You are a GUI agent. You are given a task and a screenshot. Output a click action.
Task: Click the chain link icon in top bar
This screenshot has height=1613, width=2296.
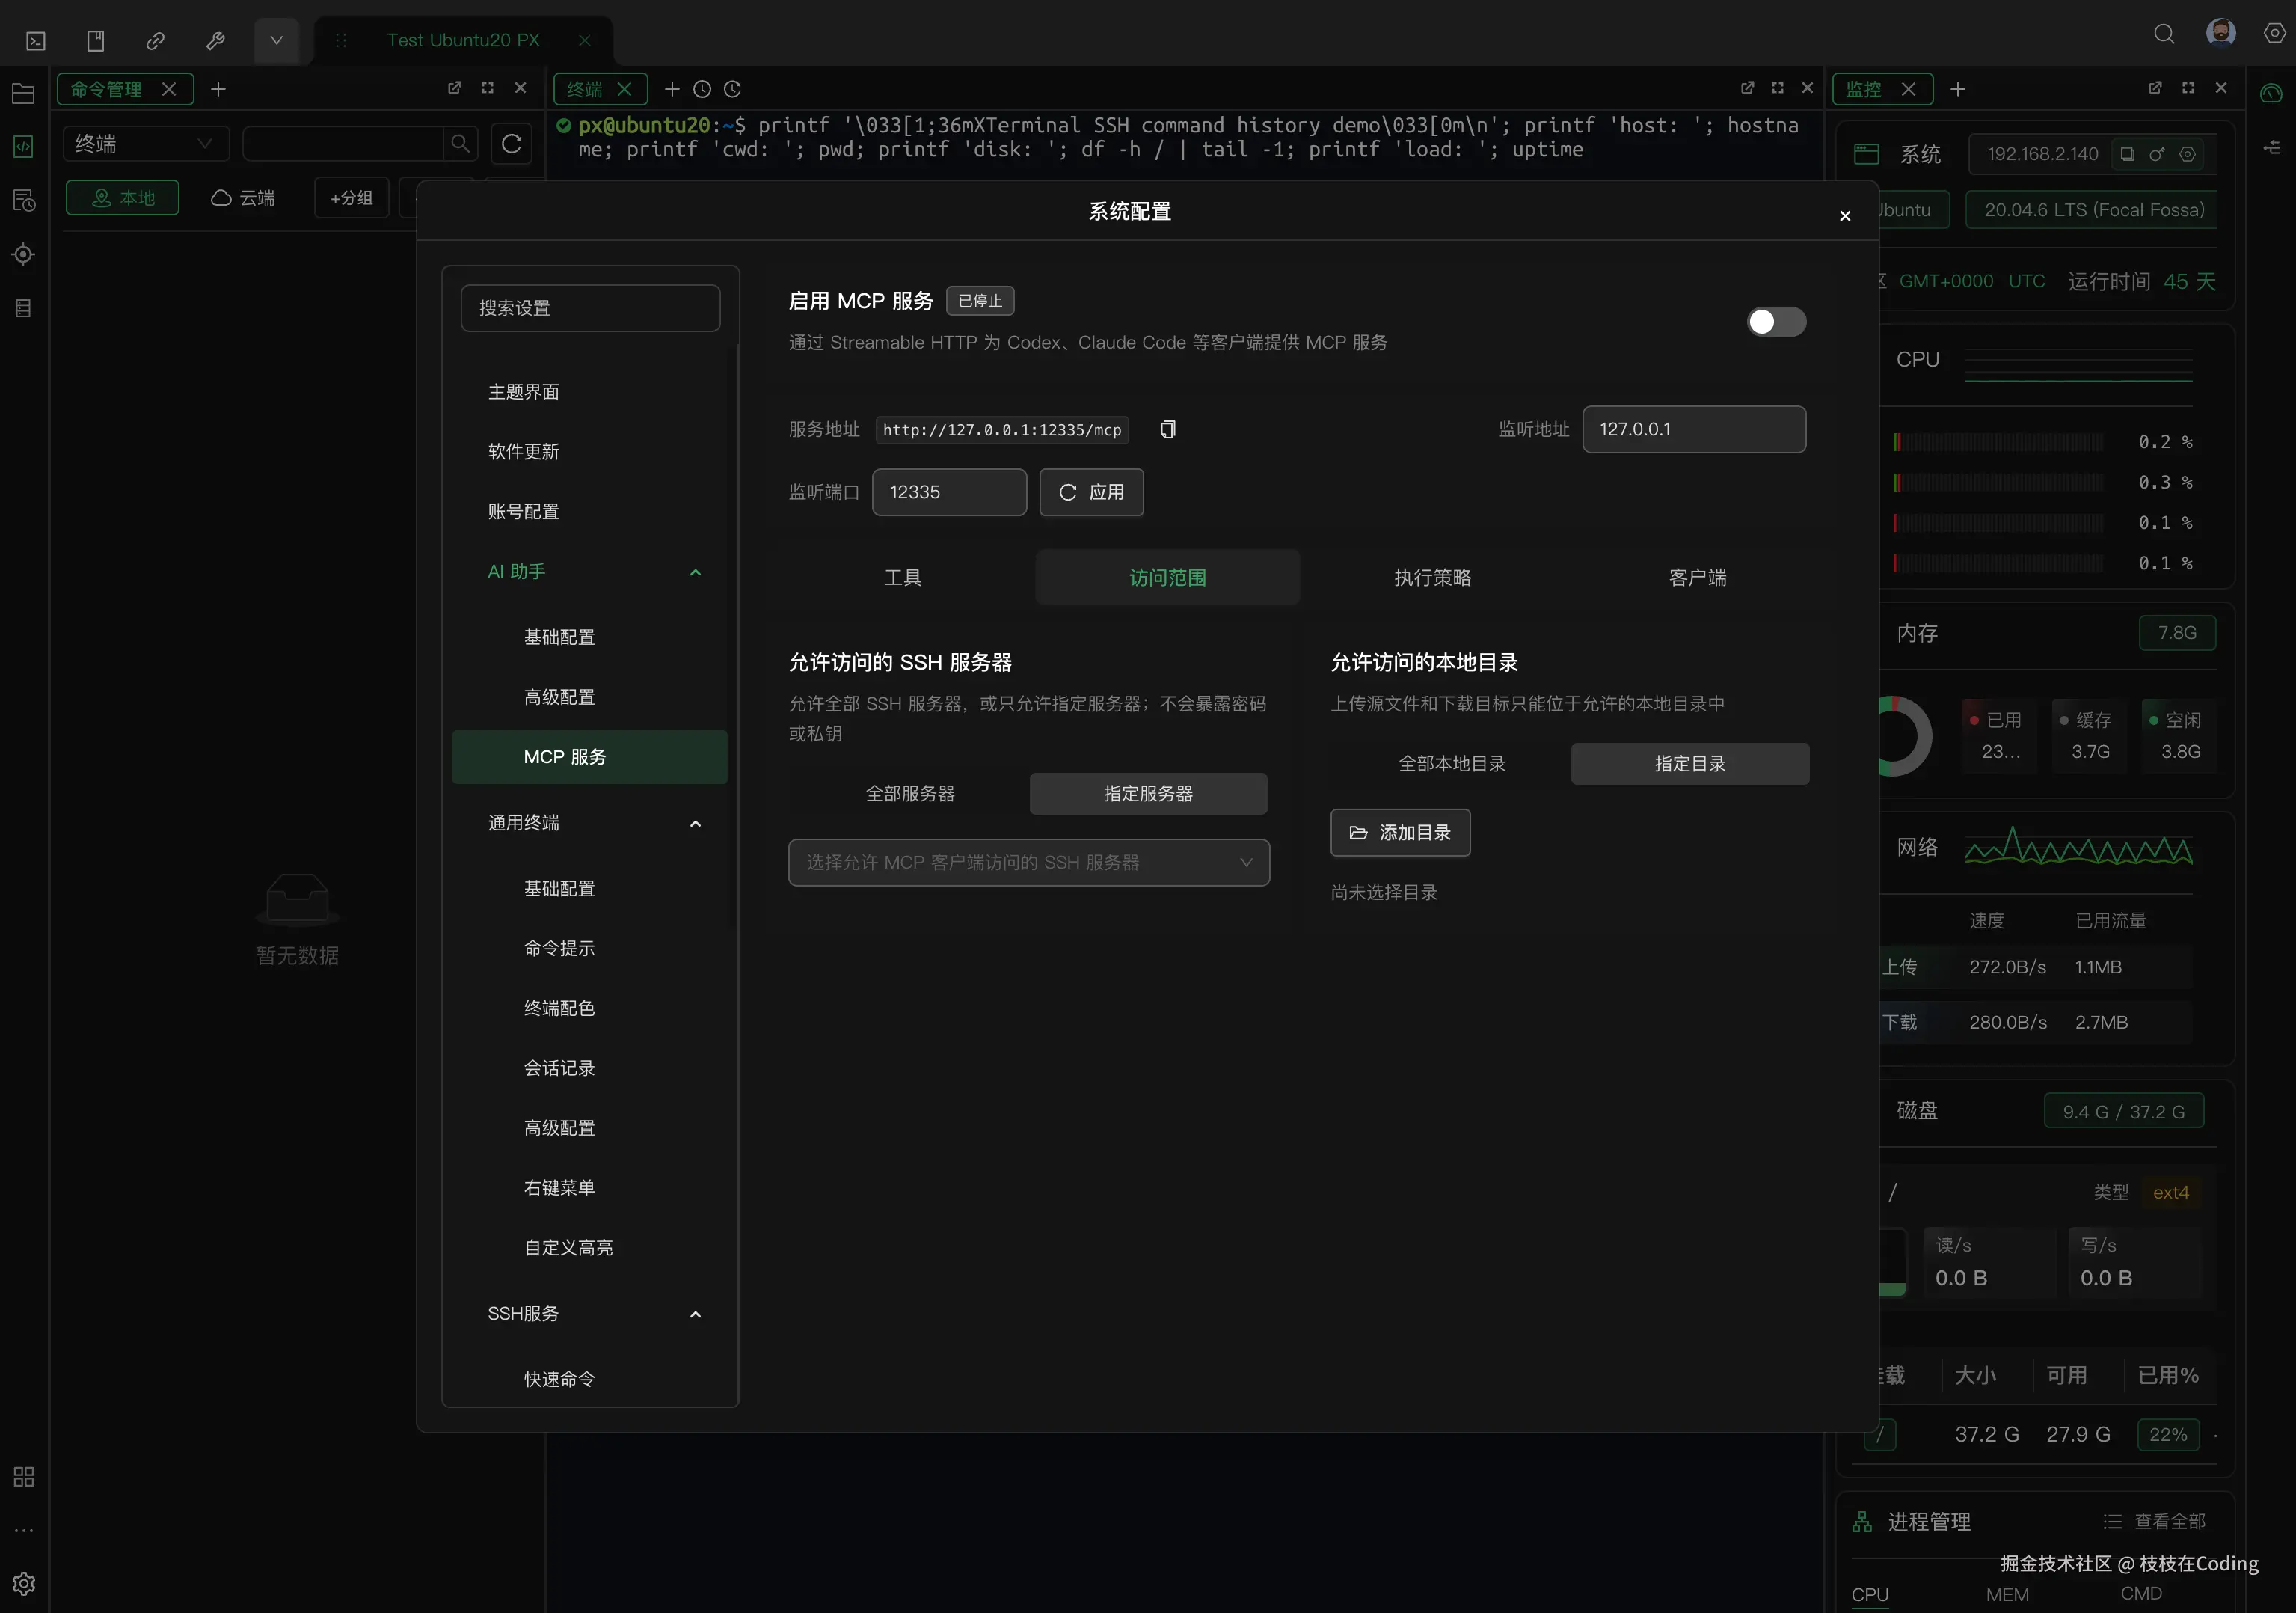pyautogui.click(x=155, y=41)
